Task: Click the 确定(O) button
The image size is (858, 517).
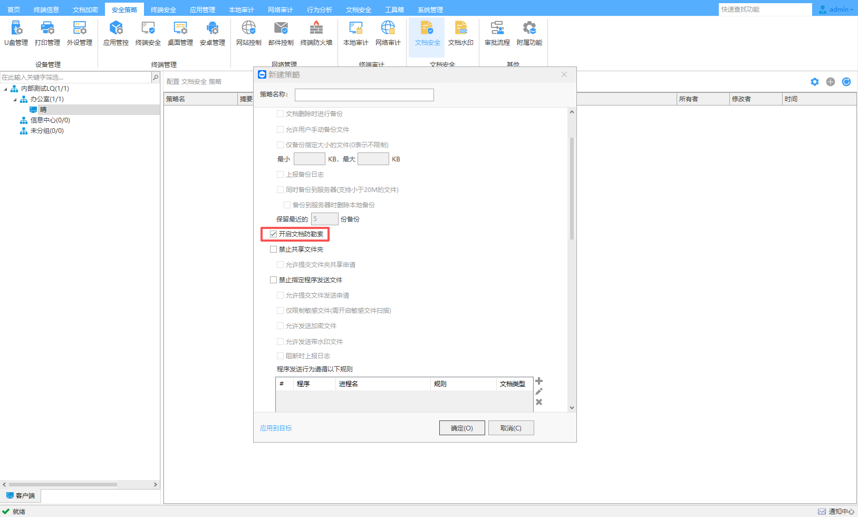Action: 461,428
